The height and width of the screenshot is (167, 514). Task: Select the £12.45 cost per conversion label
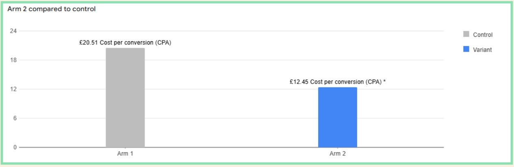pos(335,82)
